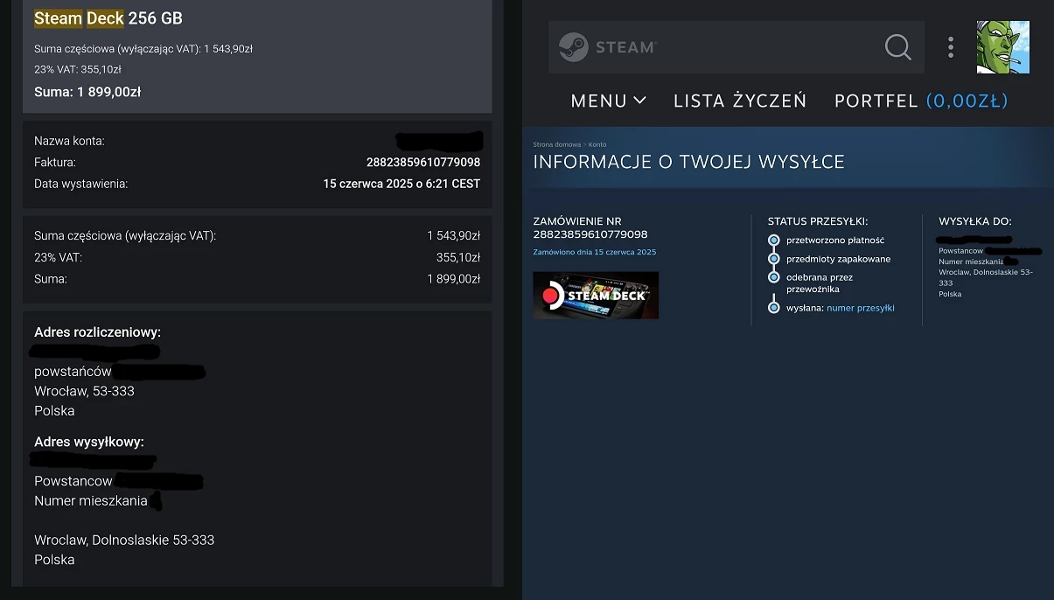
Task: Click the 'odebrana przez przewoźnika' status circle
Action: click(774, 276)
